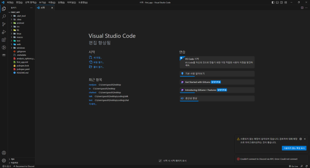The height and width of the screenshot is (168, 310).
Task: Expand the .dart_tool folder
Action: [x=21, y=16]
